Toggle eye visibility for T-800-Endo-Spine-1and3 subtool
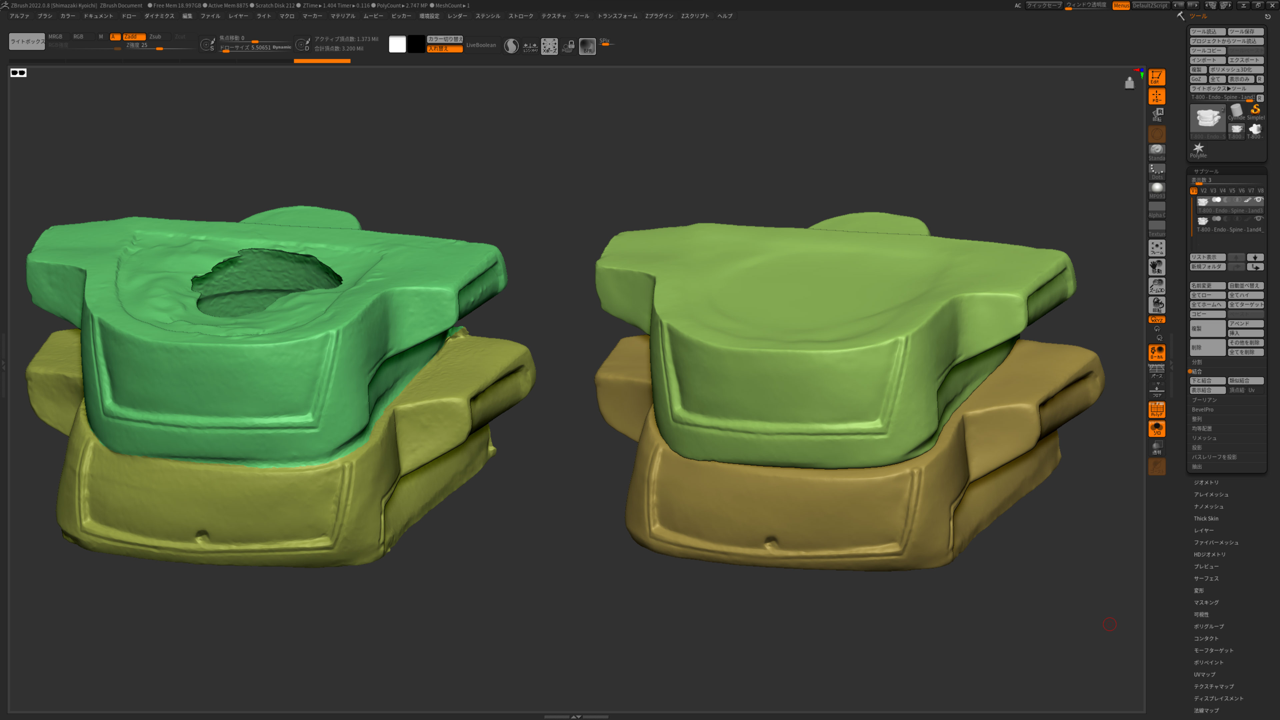 click(1258, 200)
